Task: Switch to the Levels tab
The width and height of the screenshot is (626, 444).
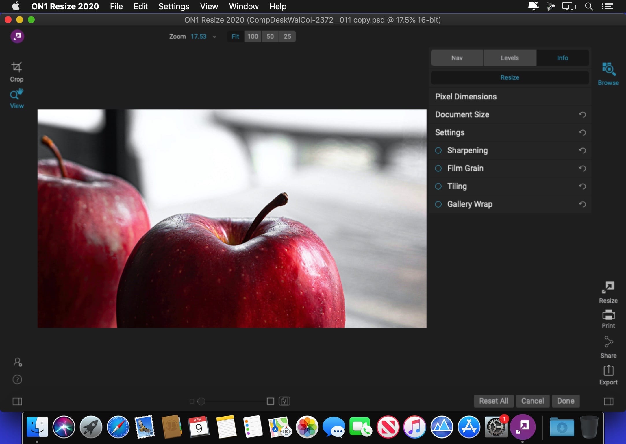Action: (x=510, y=58)
